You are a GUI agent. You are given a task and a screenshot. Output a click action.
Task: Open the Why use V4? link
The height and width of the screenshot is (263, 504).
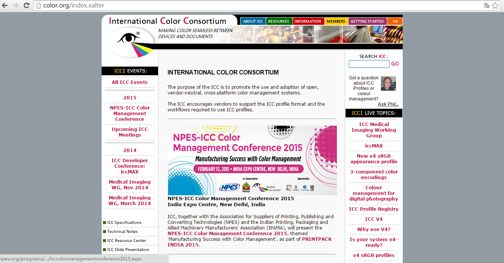pyautogui.click(x=374, y=230)
